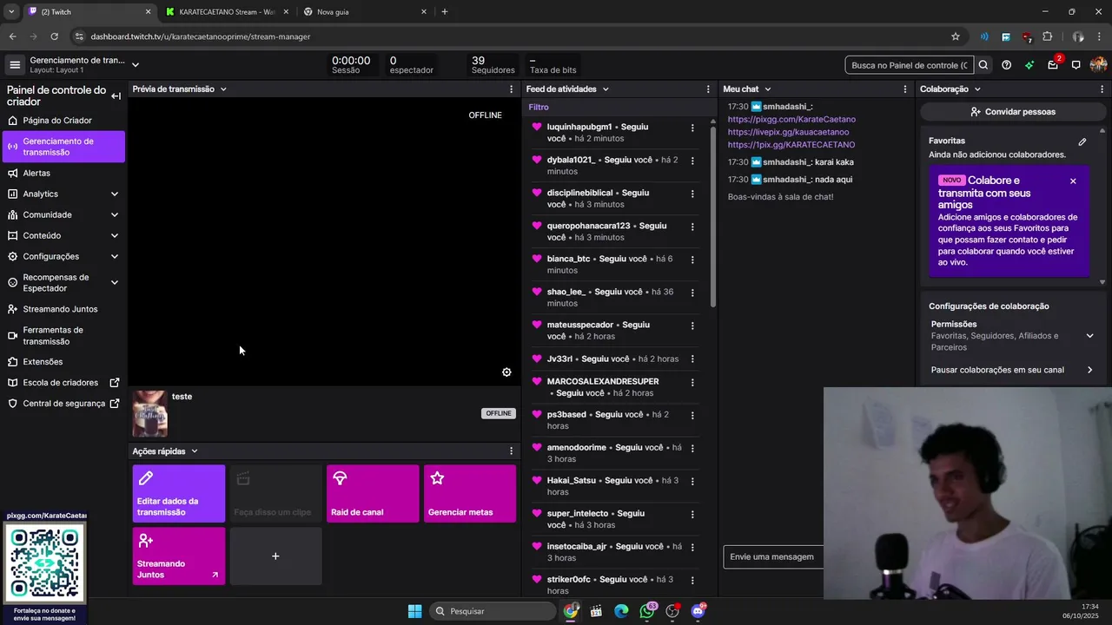Dismiss the Colabore e transmita promo card
The width and height of the screenshot is (1112, 625).
click(x=1073, y=181)
